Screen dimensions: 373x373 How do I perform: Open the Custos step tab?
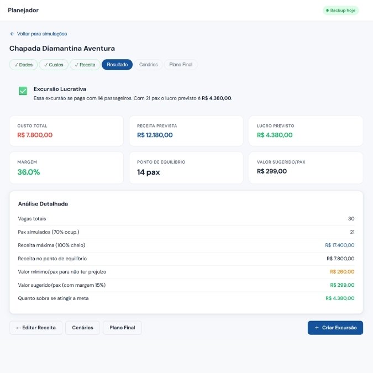[54, 65]
